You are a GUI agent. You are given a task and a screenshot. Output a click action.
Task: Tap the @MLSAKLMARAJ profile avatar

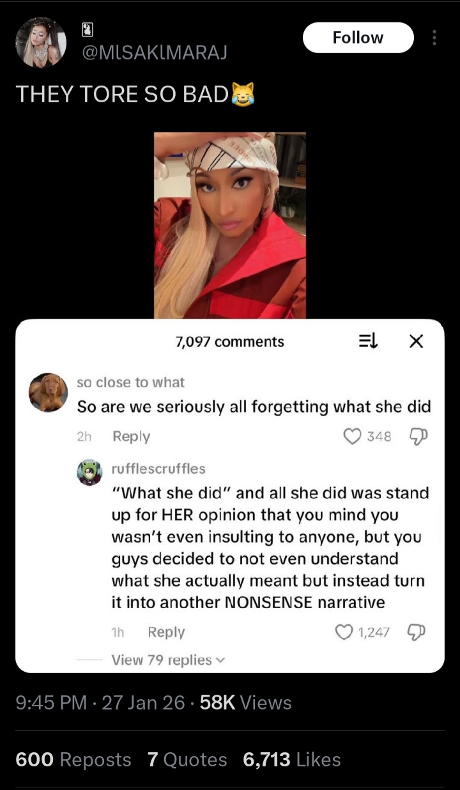coord(41,42)
